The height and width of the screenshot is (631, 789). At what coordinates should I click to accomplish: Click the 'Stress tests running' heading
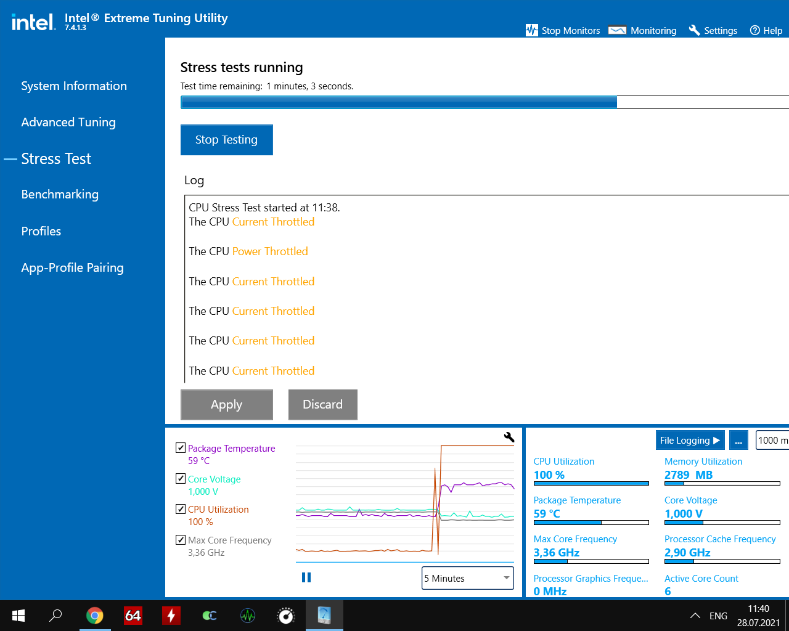[242, 67]
